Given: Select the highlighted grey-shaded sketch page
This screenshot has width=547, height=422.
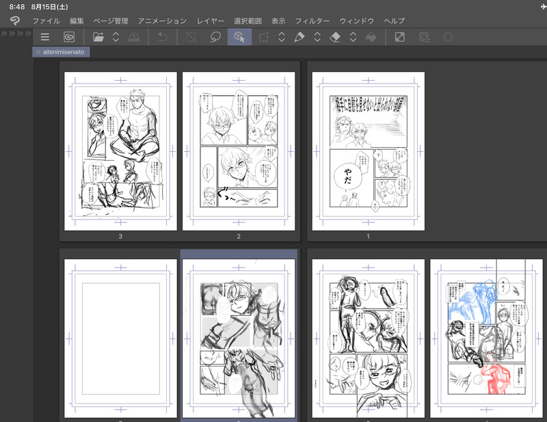Looking at the screenshot, I should [239, 338].
